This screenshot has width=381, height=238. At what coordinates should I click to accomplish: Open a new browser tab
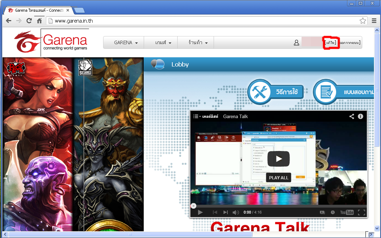[79, 10]
